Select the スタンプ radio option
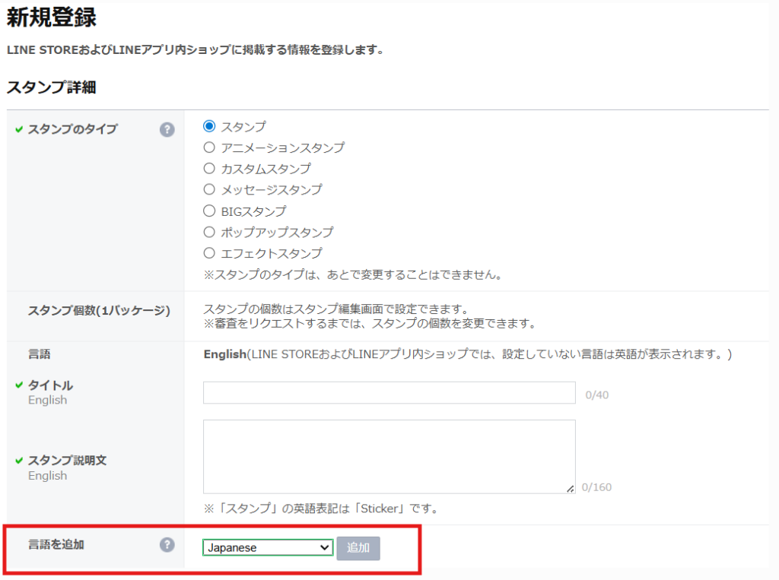This screenshot has height=580, width=779. tap(209, 126)
